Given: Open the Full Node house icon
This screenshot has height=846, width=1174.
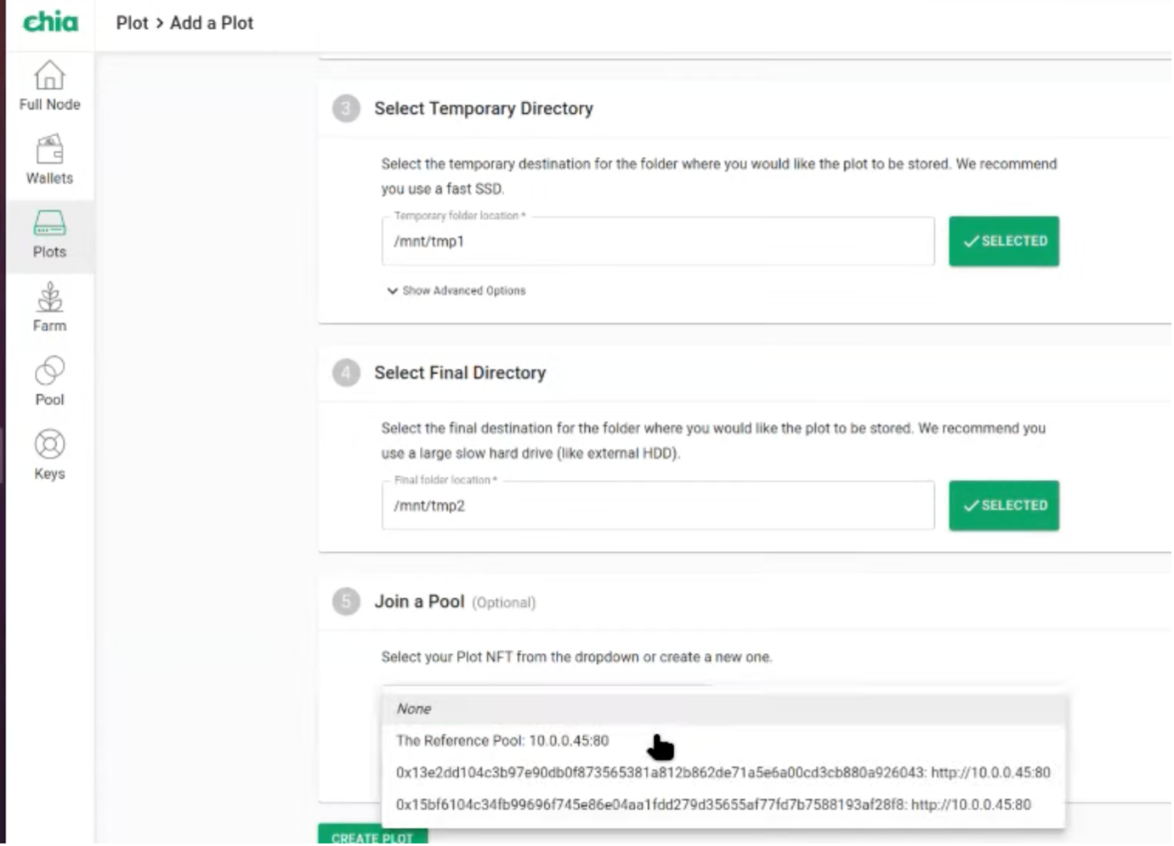Looking at the screenshot, I should click(49, 76).
